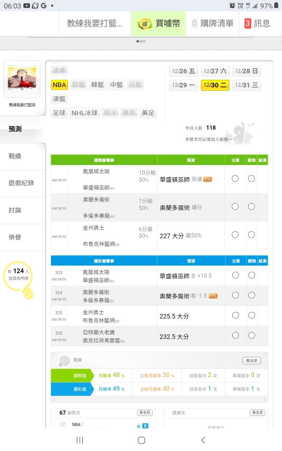Switch to the 戰績 sidebar tab

(15, 156)
